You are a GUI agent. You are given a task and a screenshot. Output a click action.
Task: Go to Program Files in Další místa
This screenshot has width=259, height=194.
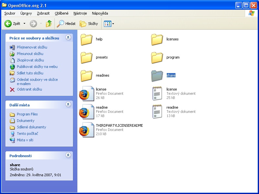tap(27, 114)
